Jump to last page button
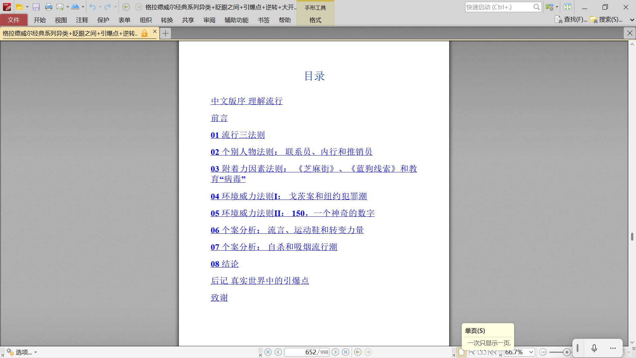 [x=345, y=352]
